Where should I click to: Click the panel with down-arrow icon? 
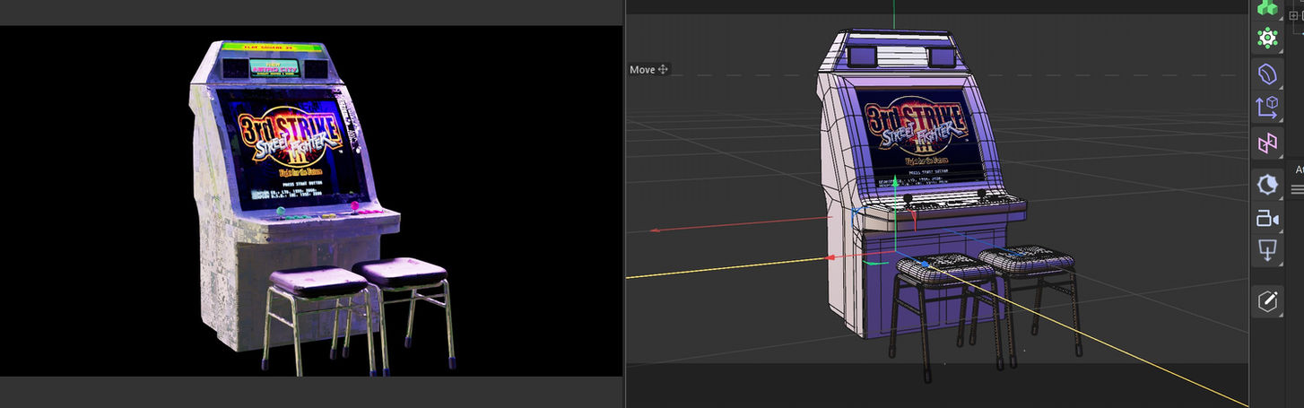pos(1266,251)
